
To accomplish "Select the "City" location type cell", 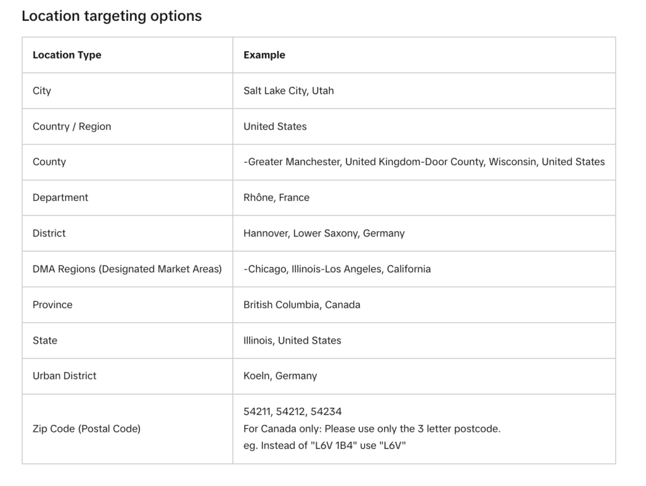I will point(42,91).
